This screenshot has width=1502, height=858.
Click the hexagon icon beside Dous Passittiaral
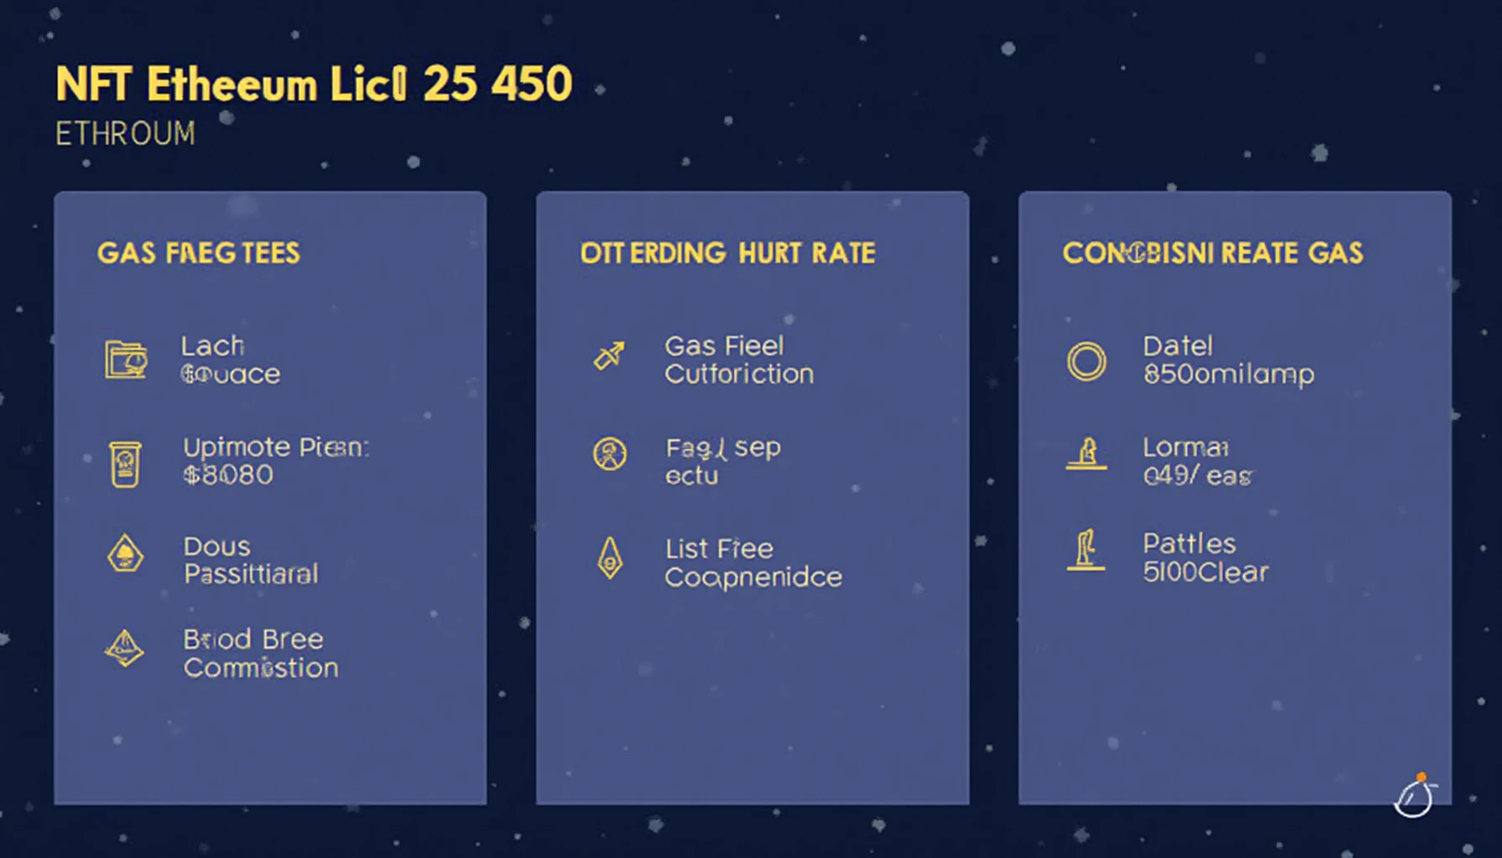click(126, 554)
